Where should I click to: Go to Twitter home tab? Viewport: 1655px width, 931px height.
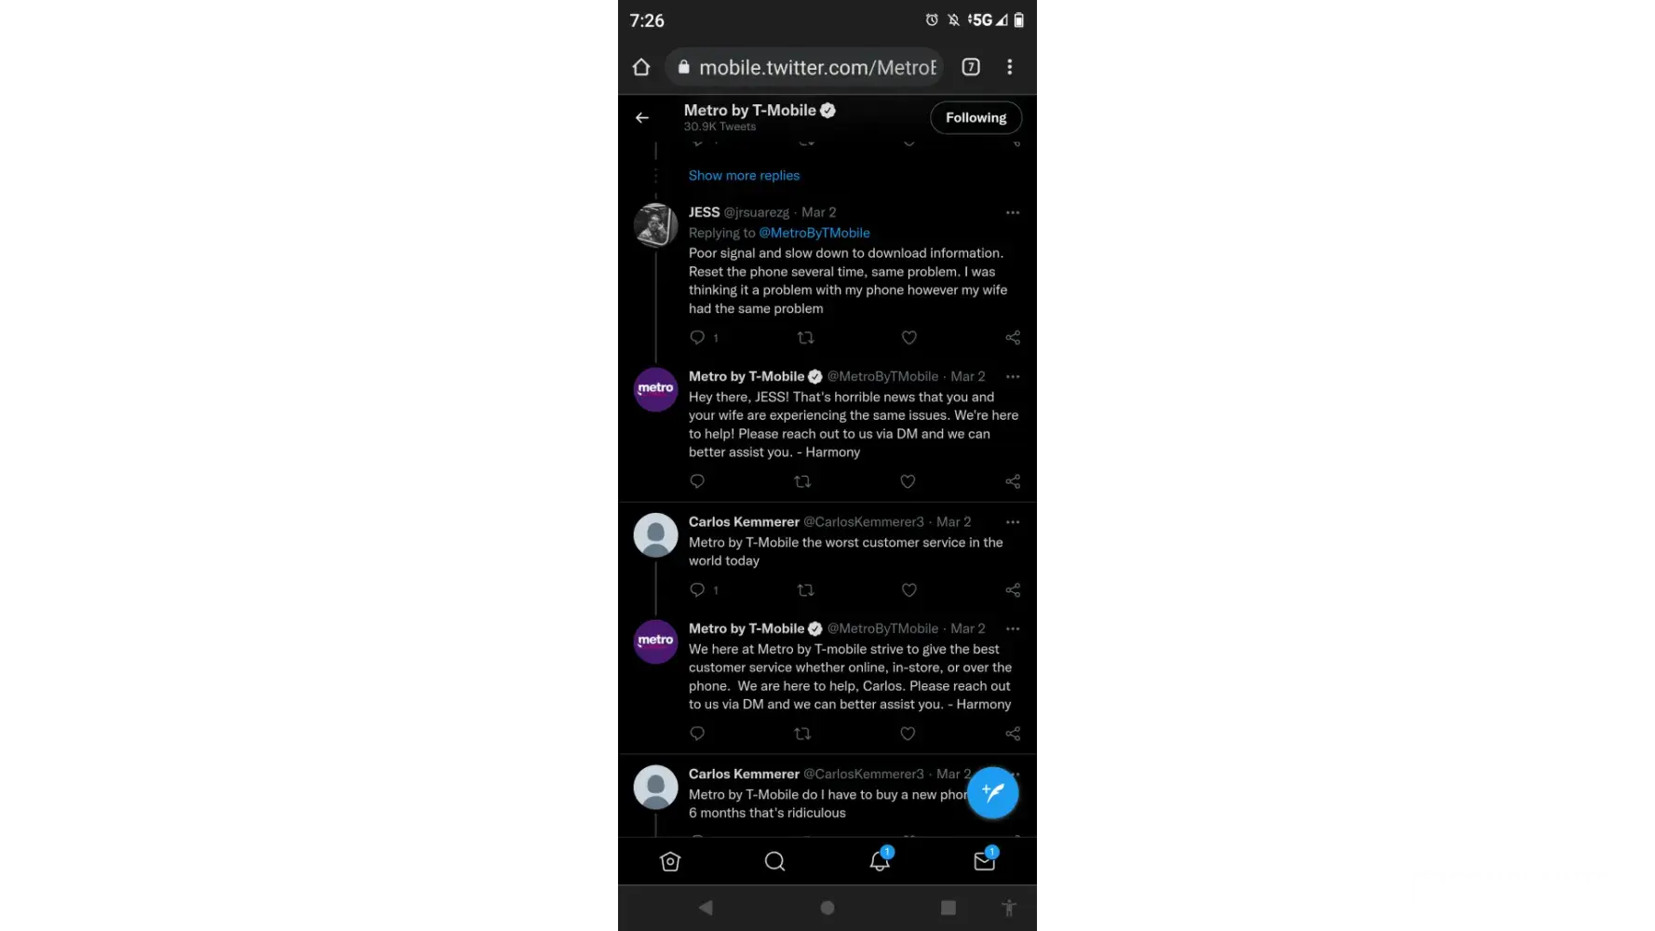click(670, 861)
